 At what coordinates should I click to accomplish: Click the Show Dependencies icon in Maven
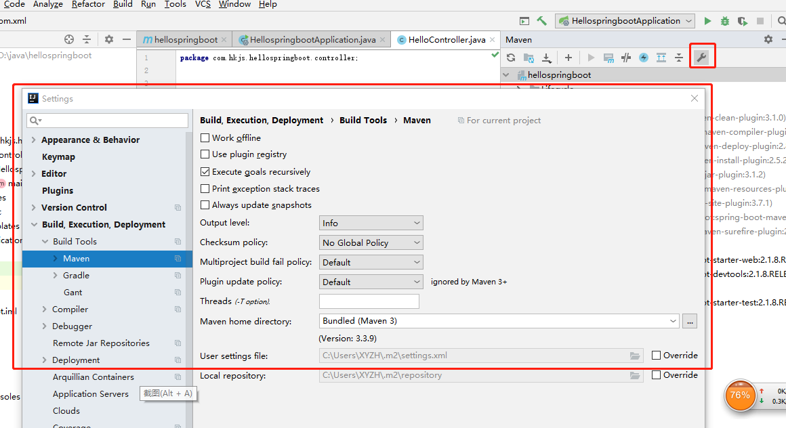[x=661, y=58]
